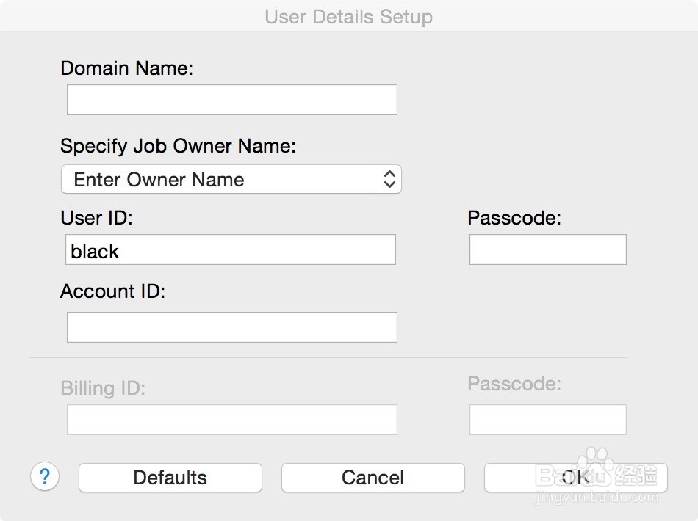Open help with the question mark button
Viewport: 698px width, 521px height.
pyautogui.click(x=45, y=477)
